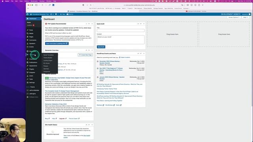Open the Snippets menu in sidebar
This screenshot has height=142, width=253.
pos(32,73)
